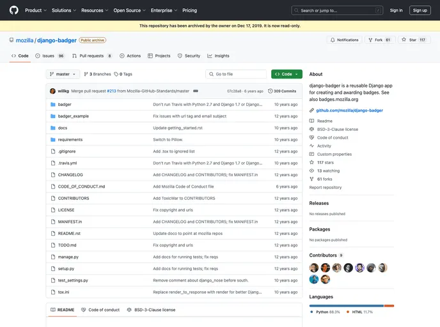
Task: Open the CHANGELOG file
Action: point(70,175)
